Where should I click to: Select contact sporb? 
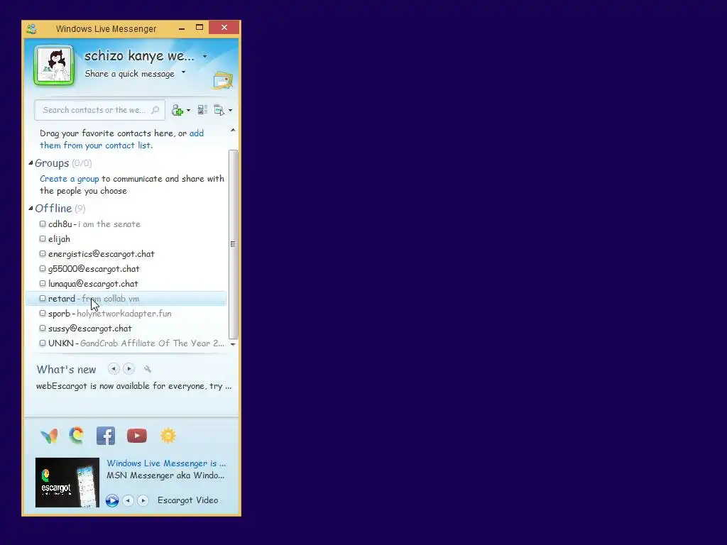tap(126, 313)
